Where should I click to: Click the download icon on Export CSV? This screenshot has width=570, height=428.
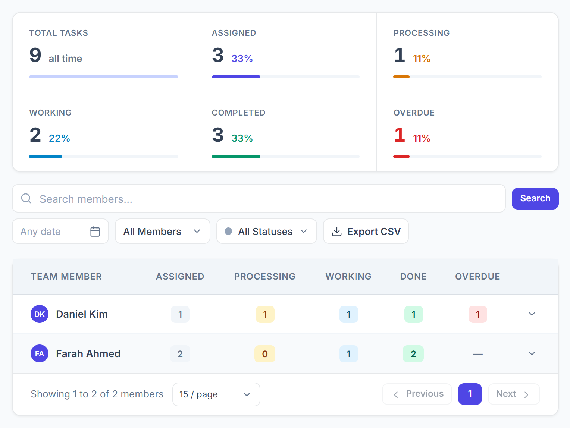pos(337,232)
